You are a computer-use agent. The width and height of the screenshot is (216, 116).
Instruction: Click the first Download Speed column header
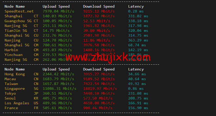pyautogui.click(x=99, y=6)
